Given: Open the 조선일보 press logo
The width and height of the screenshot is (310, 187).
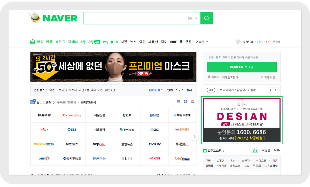Looking at the screenshot, I should 44,115.
